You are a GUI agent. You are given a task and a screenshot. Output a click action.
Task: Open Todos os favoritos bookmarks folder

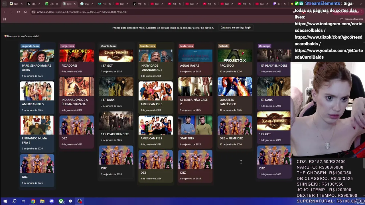tap(351, 19)
